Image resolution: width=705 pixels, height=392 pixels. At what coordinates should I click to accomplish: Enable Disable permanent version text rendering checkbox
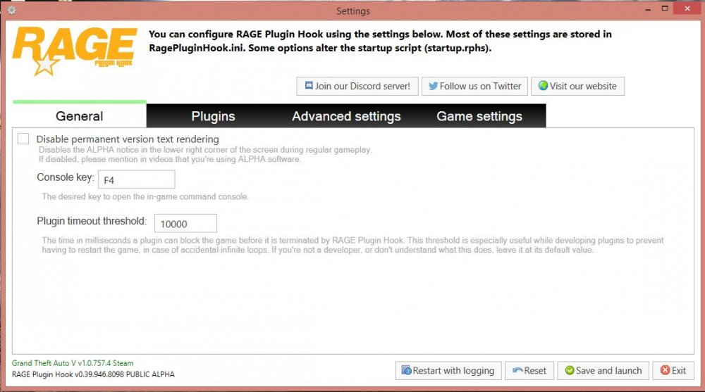[x=23, y=139]
